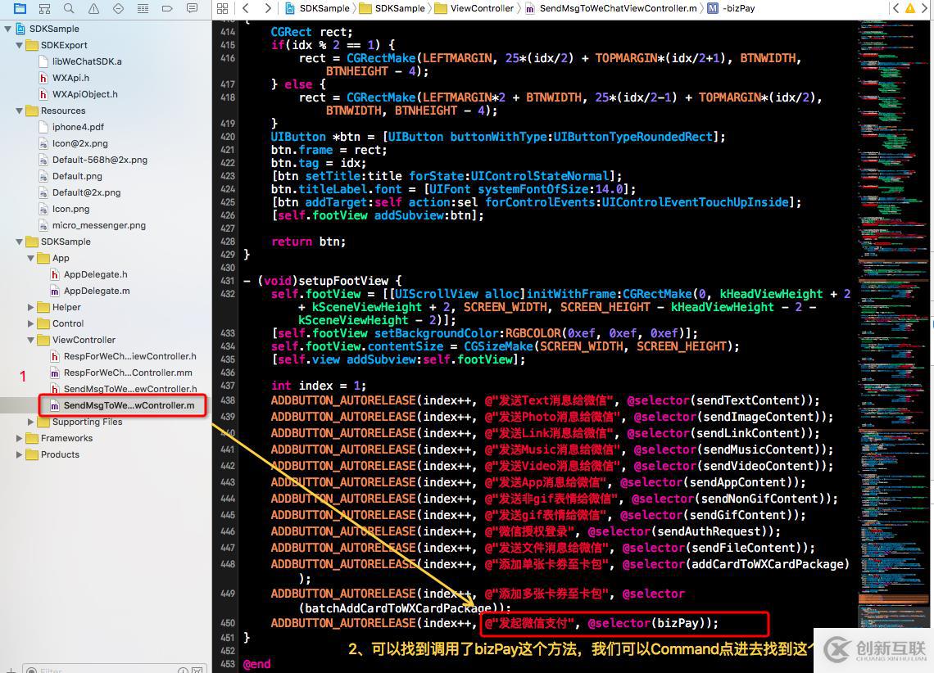The height and width of the screenshot is (673, 934).
Task: Open related items grid menu
Action: pos(223,8)
